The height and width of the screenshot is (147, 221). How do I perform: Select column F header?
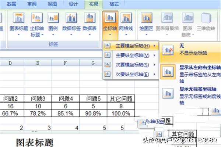tap(65, 63)
